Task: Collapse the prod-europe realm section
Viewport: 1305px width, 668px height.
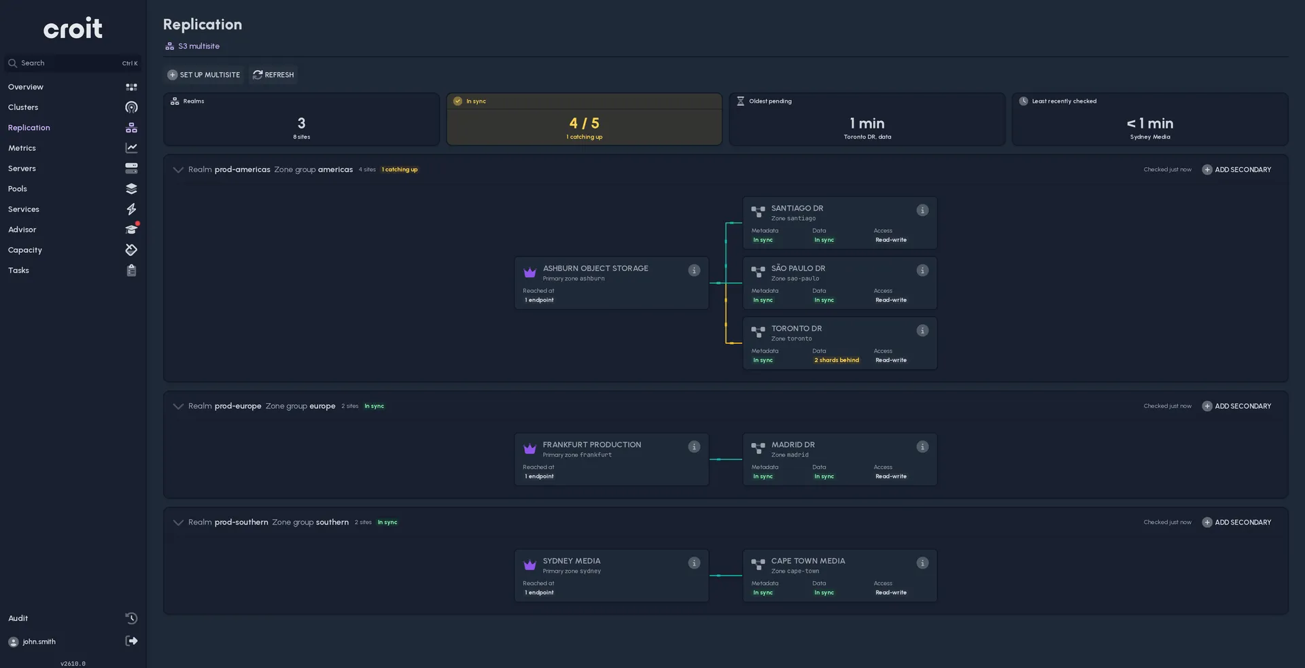Action: [178, 406]
